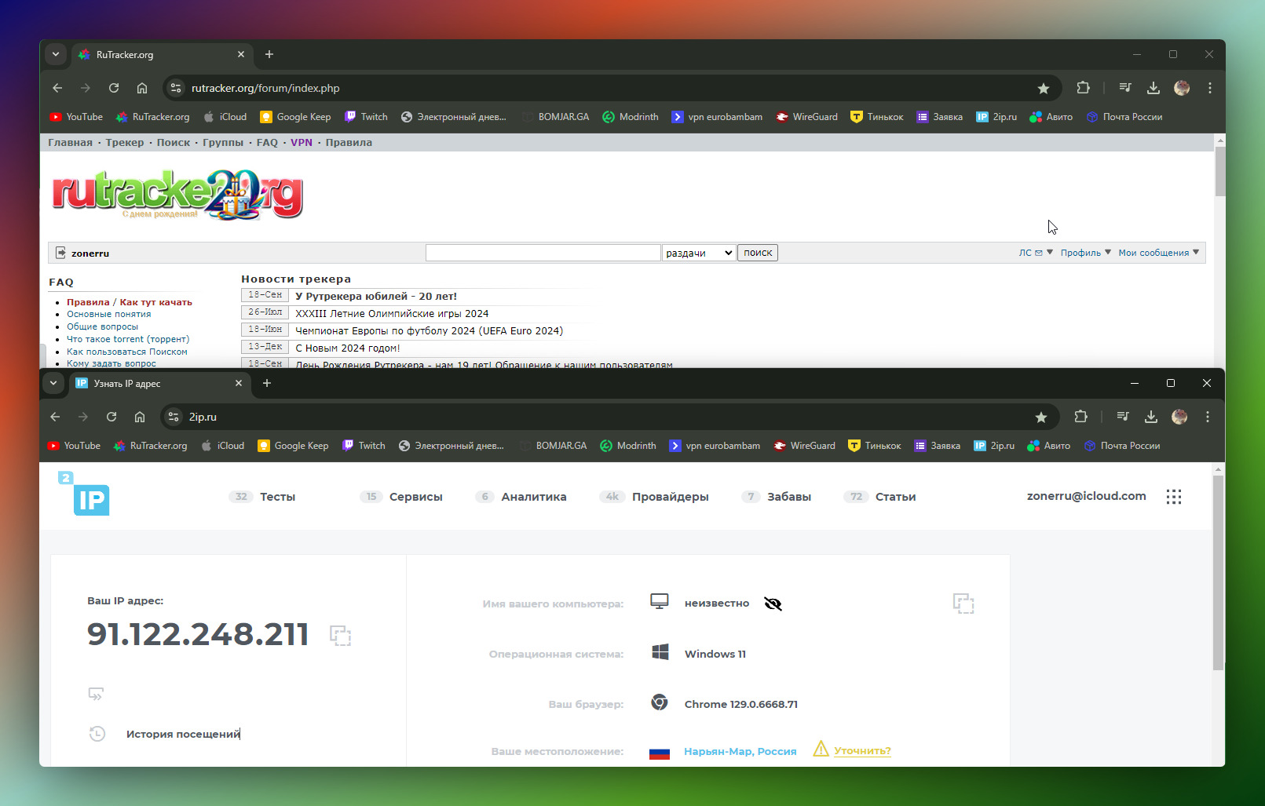Click the Windows logo beside Windows 11

click(660, 652)
